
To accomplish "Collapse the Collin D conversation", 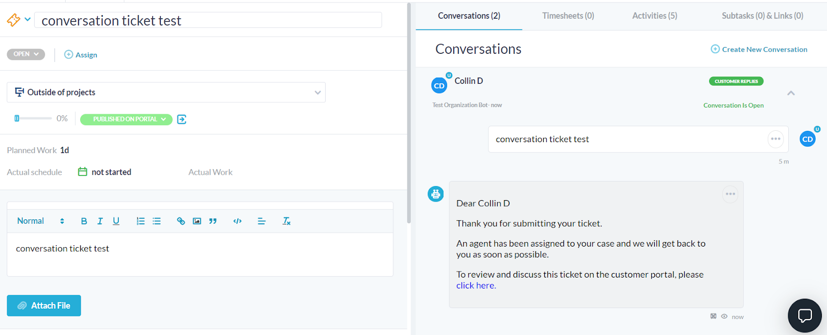I will tap(791, 93).
